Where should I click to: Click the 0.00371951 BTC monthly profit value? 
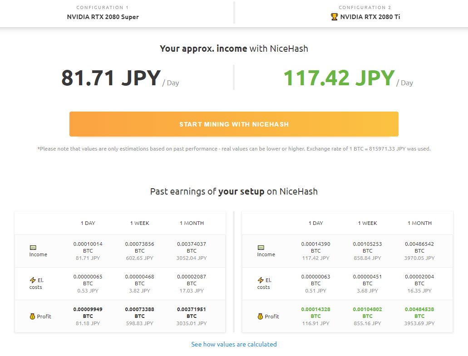coord(192,312)
